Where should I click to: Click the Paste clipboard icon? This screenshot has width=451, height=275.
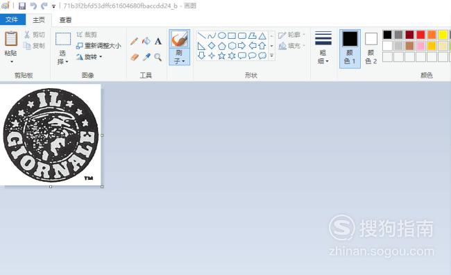coord(11,39)
